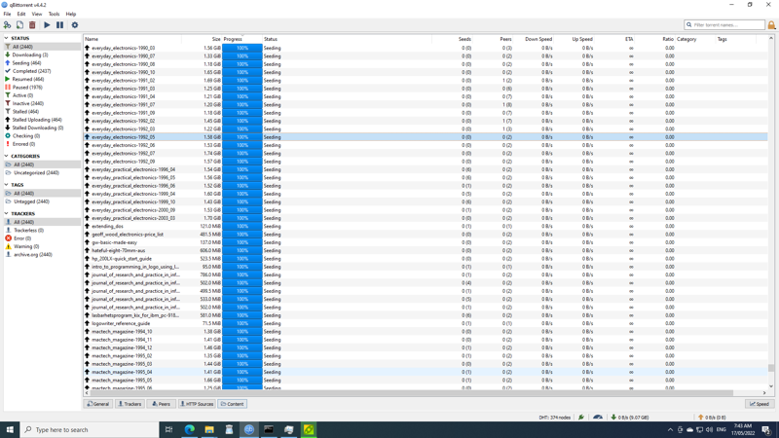Filter by Paused (1976) status
This screenshot has height=438, width=779.
[x=28, y=88]
